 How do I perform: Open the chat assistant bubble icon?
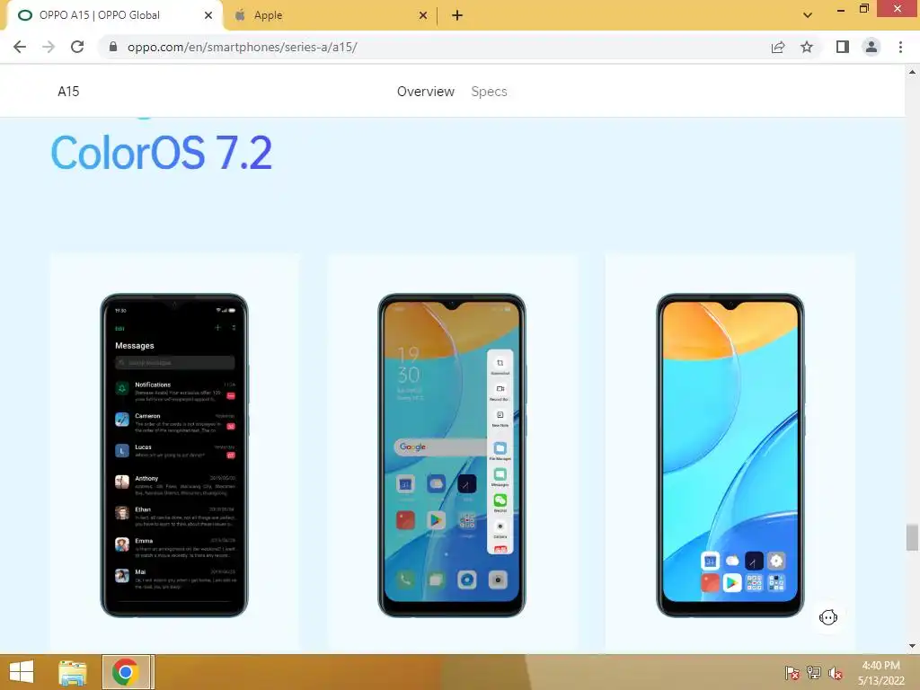click(827, 617)
